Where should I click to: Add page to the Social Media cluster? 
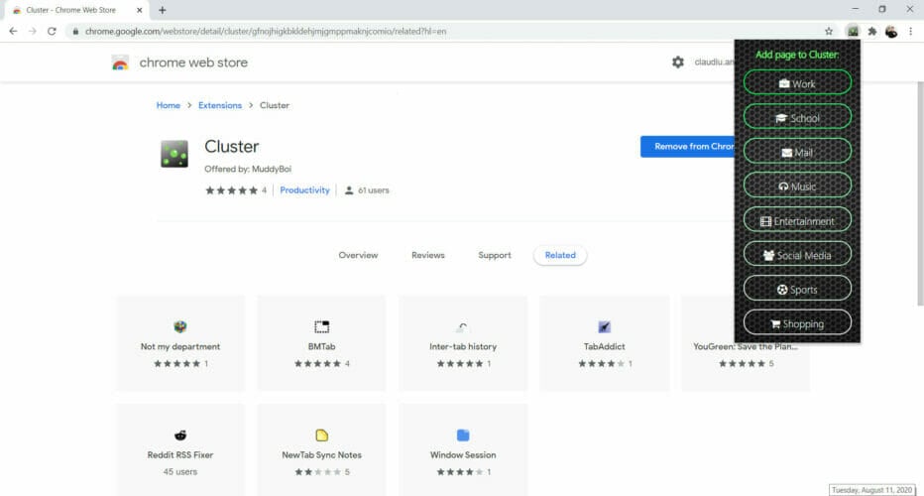coord(797,255)
